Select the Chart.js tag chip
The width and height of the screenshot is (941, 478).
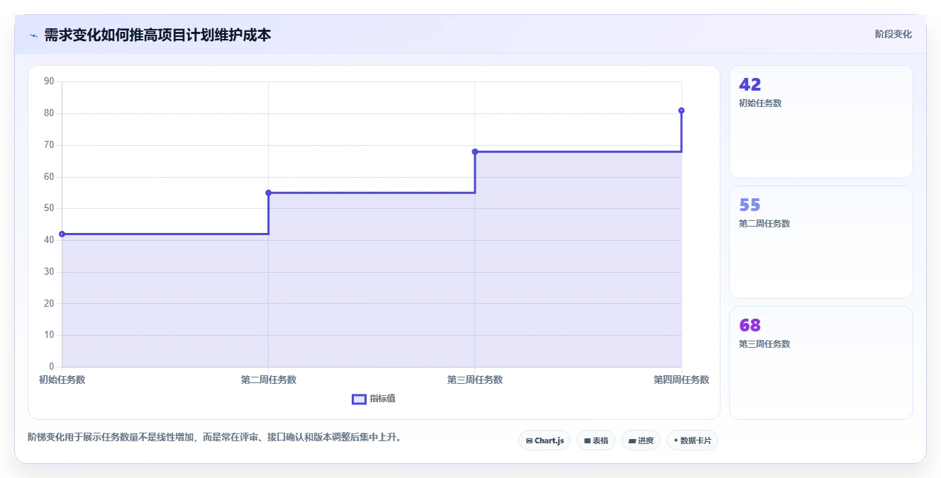click(545, 440)
